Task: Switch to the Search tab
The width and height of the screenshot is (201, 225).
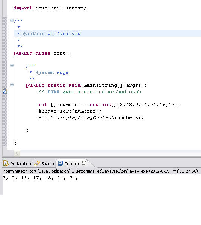Action: [44, 164]
